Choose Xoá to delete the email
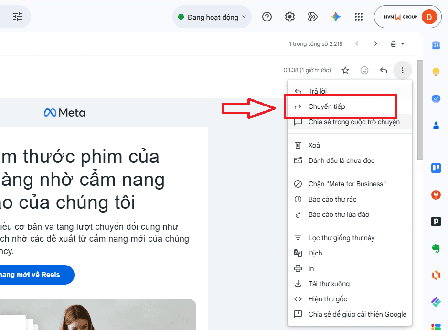Screen dimensions: 448x330 tap(350, 145)
